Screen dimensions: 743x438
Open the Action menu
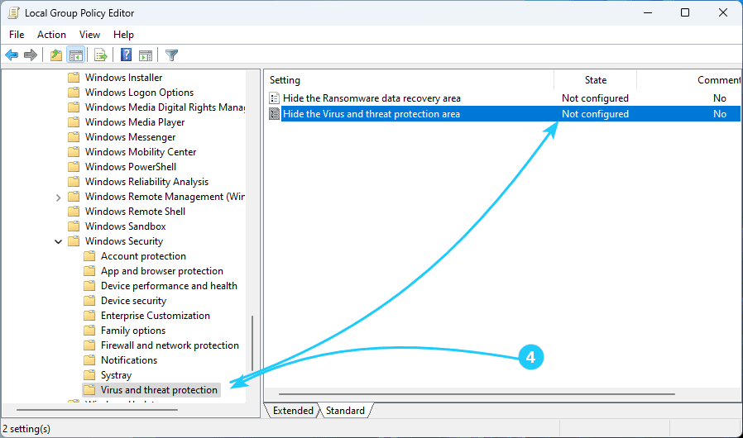tap(51, 35)
